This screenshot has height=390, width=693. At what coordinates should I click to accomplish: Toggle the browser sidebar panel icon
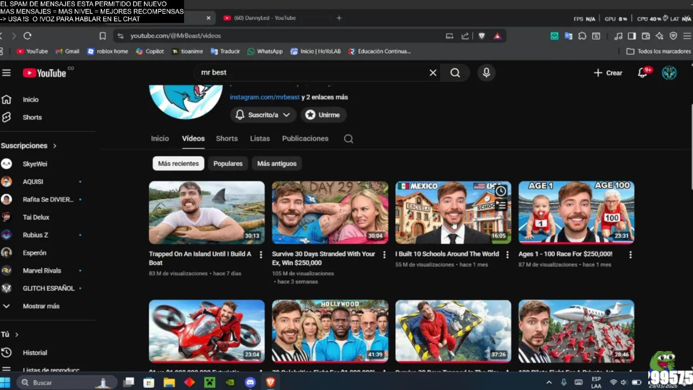[632, 36]
